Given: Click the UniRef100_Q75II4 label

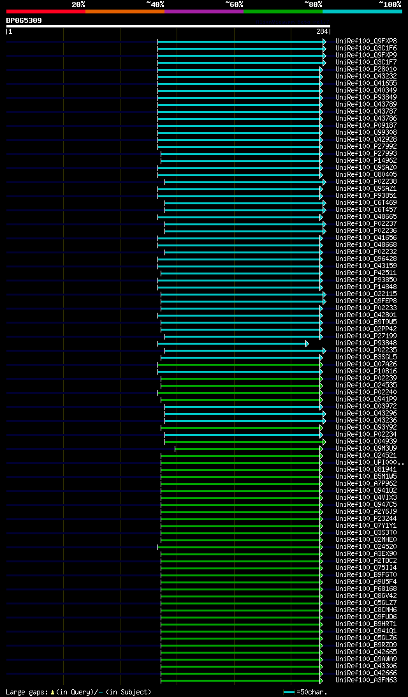Looking at the screenshot, I should coord(367,567).
